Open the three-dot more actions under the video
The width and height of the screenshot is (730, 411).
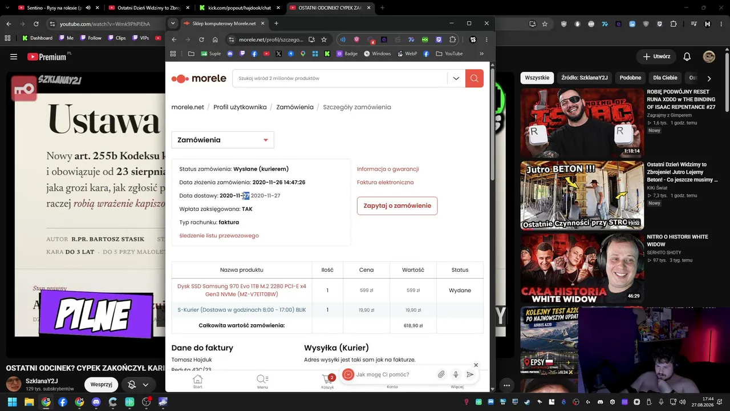coord(506,385)
